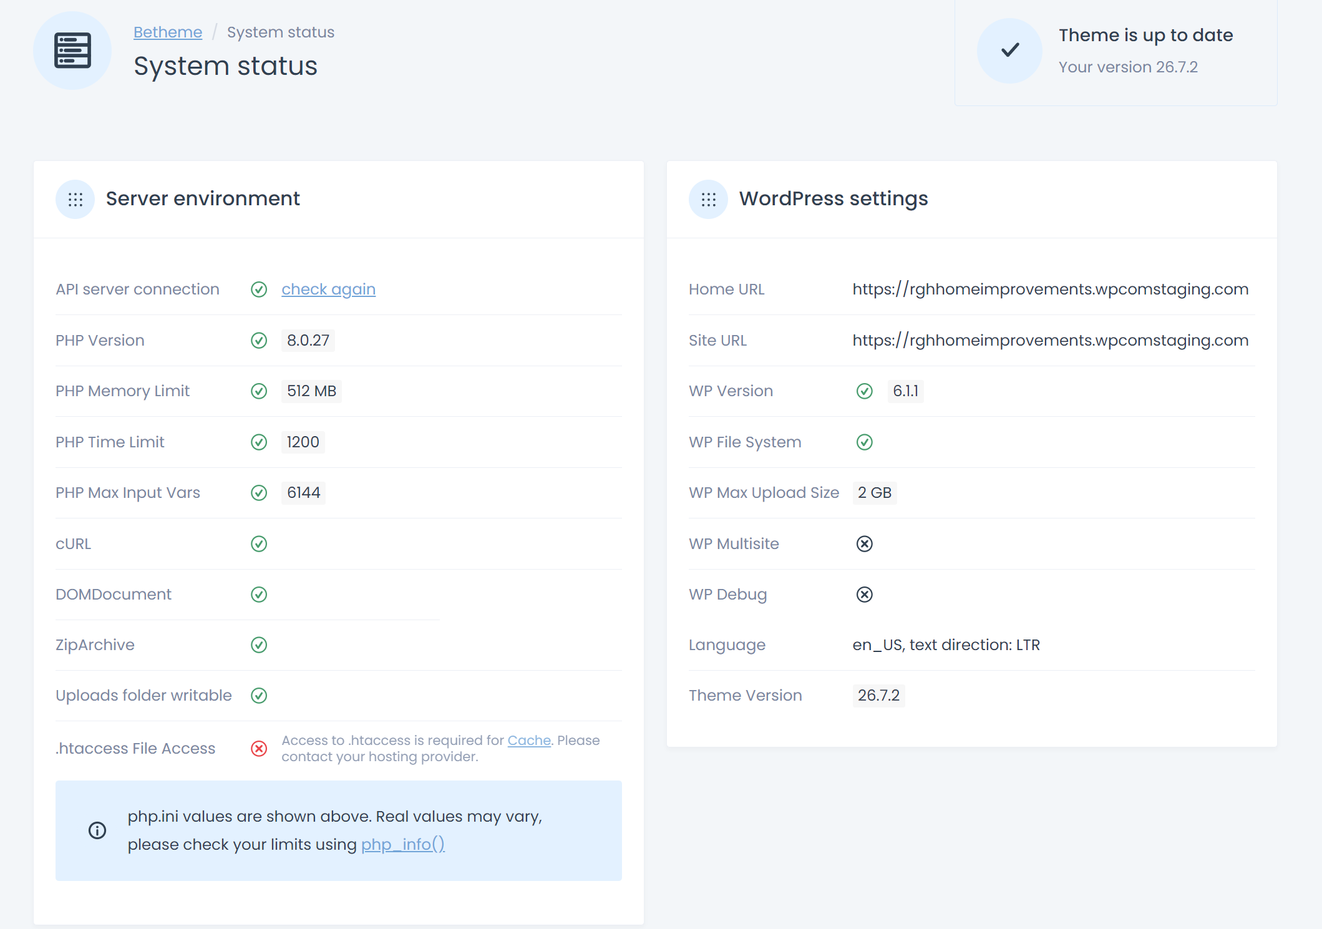
Task: Click the ZipArchive label
Action: pos(95,645)
